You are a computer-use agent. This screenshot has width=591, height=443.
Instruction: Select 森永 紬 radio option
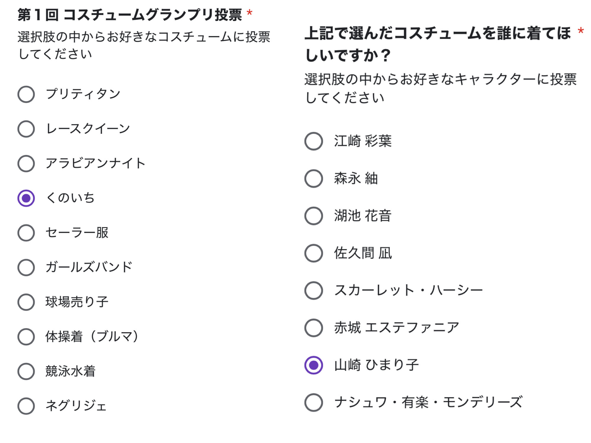(x=314, y=178)
